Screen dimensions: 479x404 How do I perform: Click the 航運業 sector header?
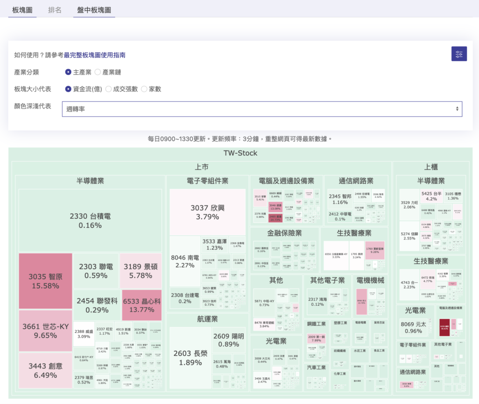point(207,319)
